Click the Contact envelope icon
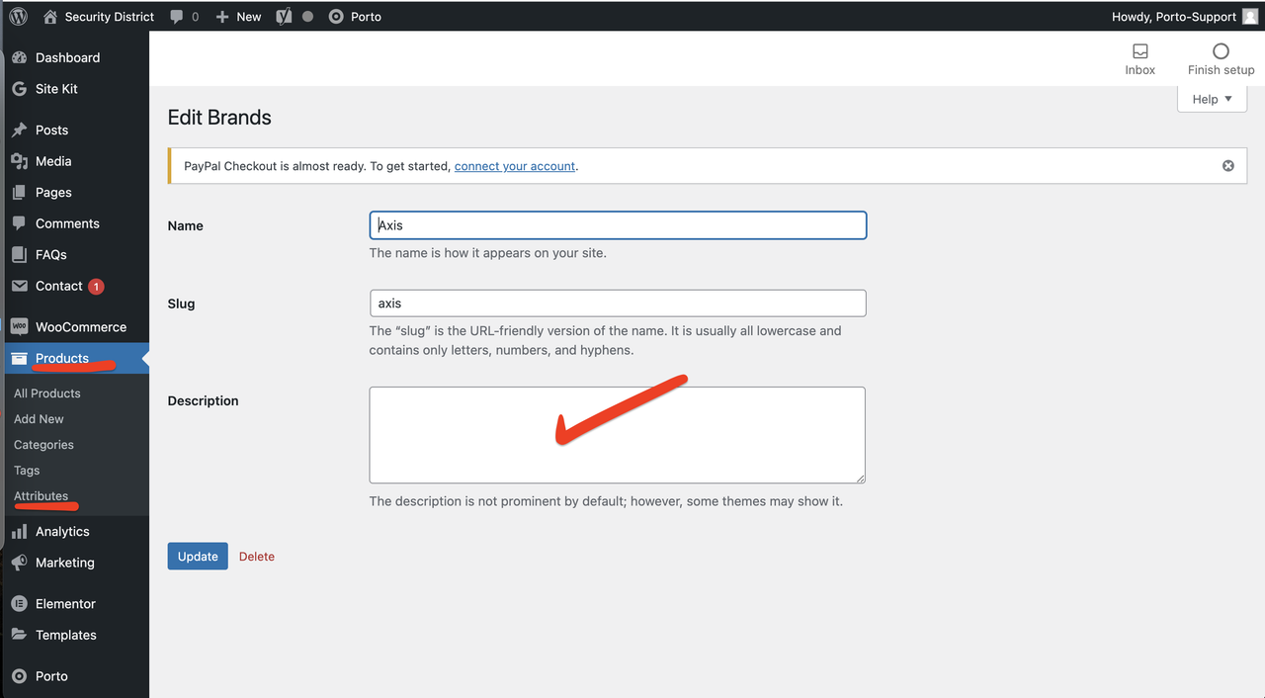This screenshot has width=1265, height=698. [x=19, y=286]
